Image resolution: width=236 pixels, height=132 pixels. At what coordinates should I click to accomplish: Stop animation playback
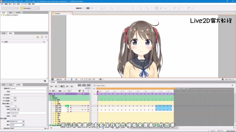click(62, 86)
